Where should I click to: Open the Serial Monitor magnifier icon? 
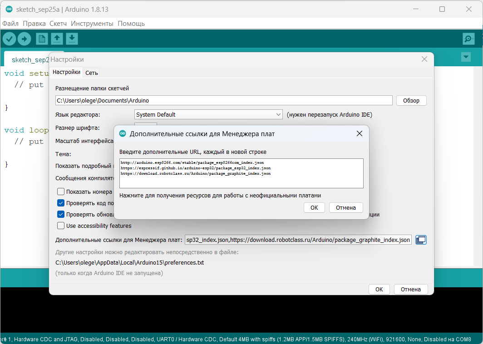coord(468,39)
